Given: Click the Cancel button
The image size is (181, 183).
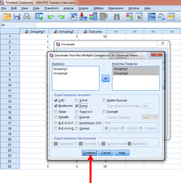Looking at the screenshot, I should pos(106,153).
